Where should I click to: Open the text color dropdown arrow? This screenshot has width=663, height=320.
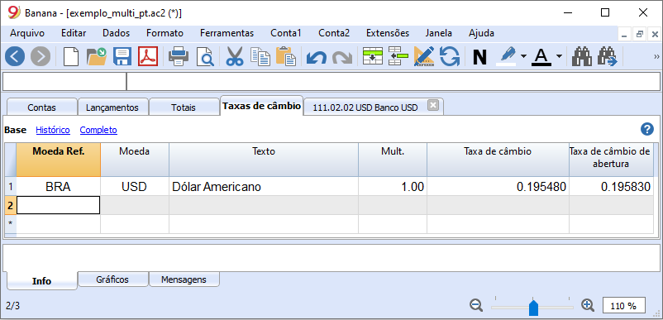[x=559, y=56]
